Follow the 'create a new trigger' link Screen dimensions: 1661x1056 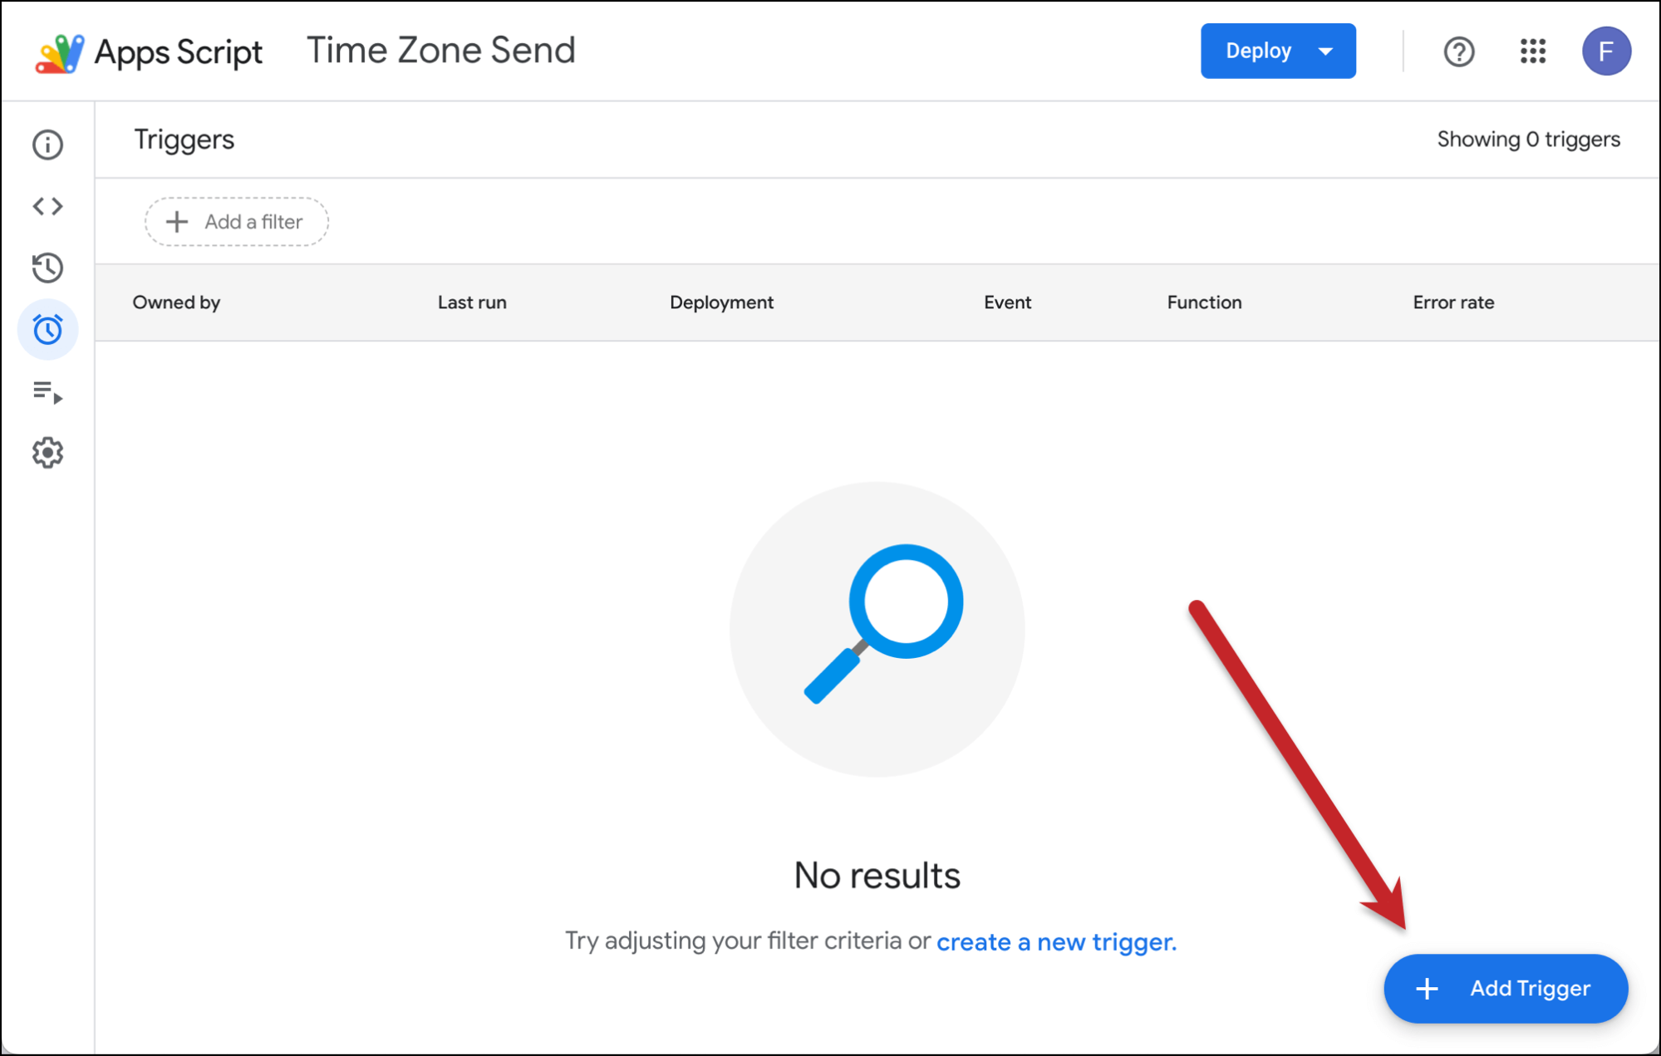(x=1056, y=941)
